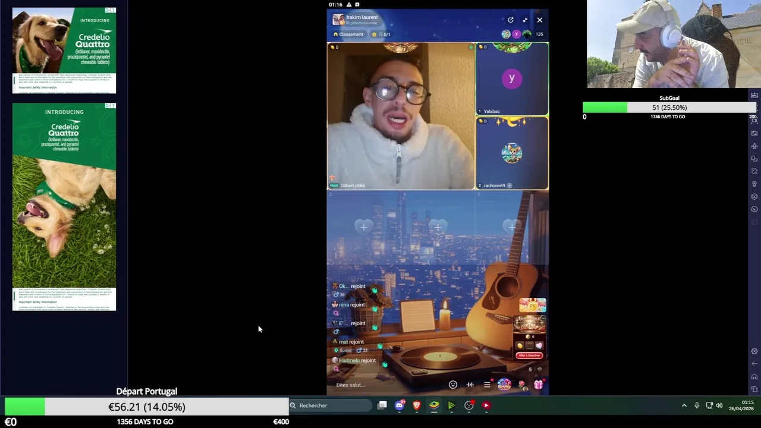
Task: Wave back at Hadmelo with hand icon
Action: (385, 364)
